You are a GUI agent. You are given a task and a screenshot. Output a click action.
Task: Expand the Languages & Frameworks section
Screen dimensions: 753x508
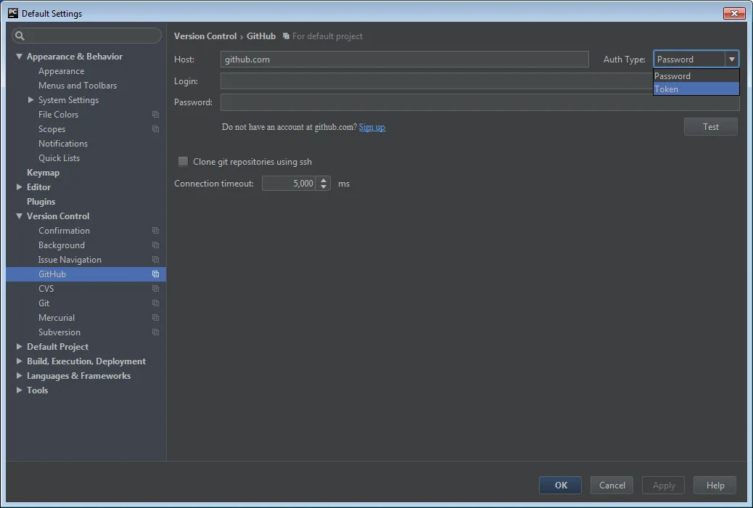[19, 375]
